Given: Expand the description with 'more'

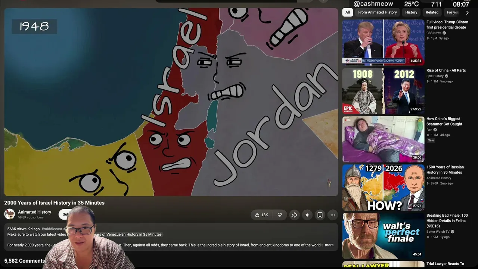Looking at the screenshot, I should pos(329,245).
